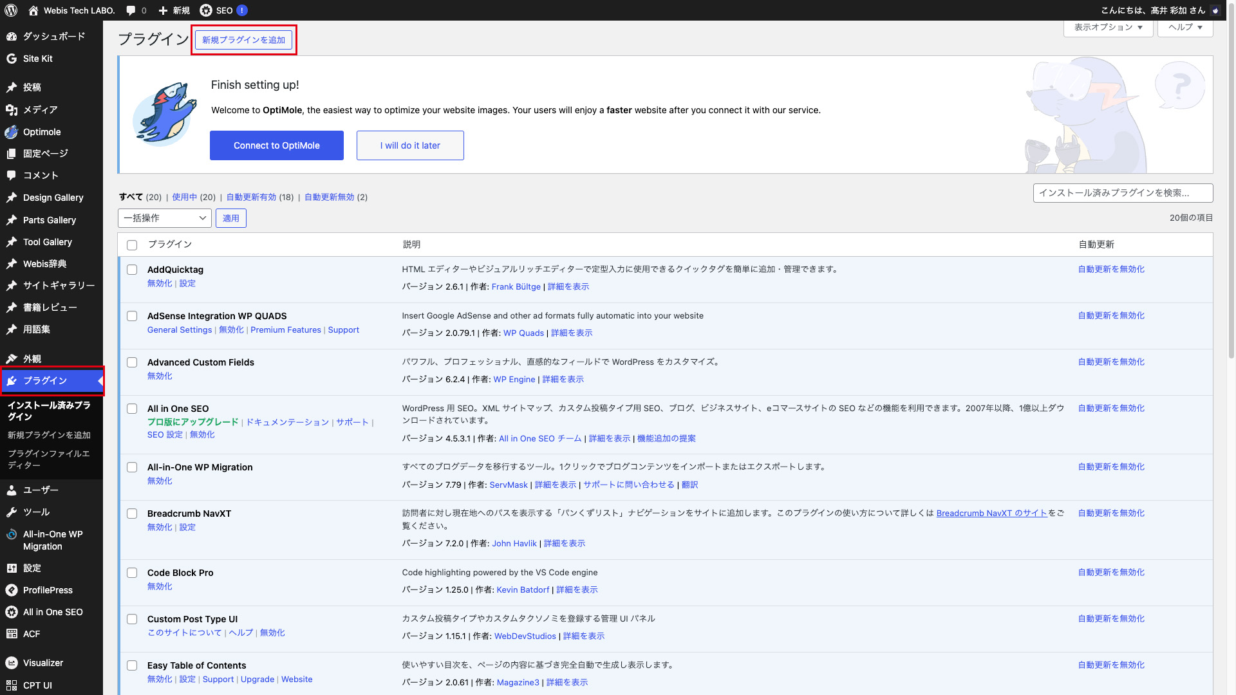This screenshot has height=695, width=1236.
Task: Filter plugins by 自動更新無効
Action: pos(329,197)
